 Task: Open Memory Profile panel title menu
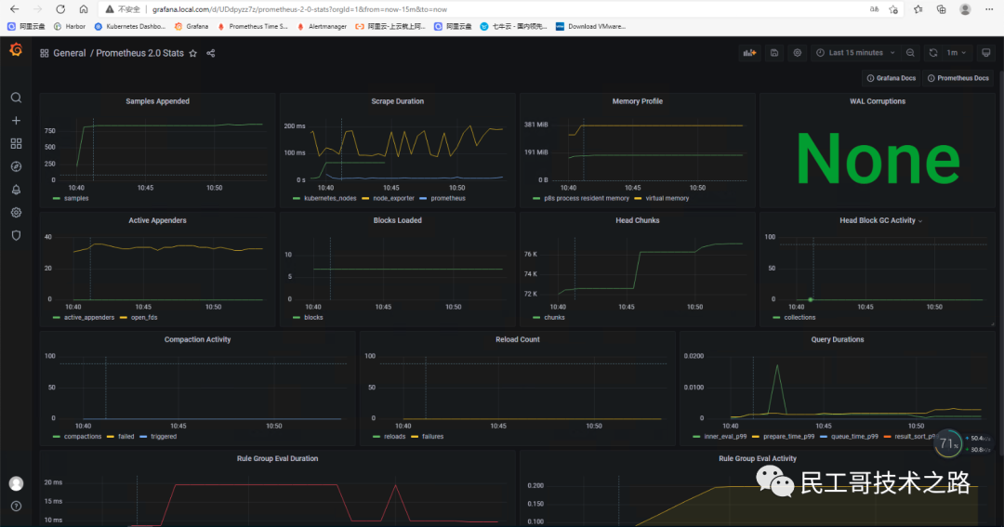click(x=637, y=101)
